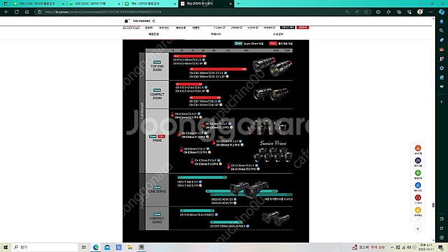Share the EOS C500 Mk2 page

(153, 21)
